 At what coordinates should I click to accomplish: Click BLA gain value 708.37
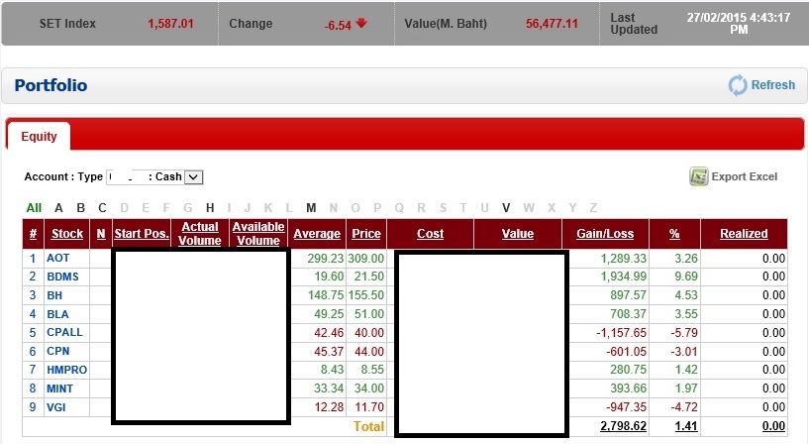[x=628, y=314]
